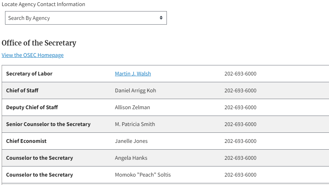The height and width of the screenshot is (185, 329).
Task: Select Angela Hanks's phone number
Action: (x=240, y=158)
